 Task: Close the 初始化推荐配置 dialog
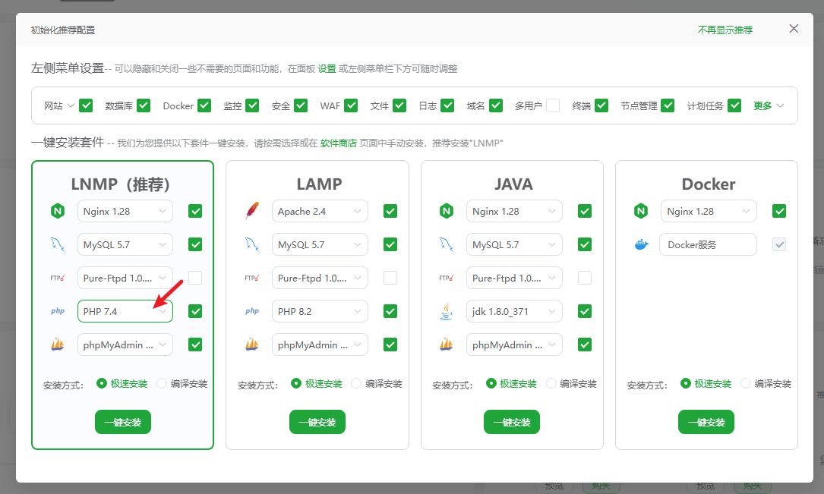click(x=794, y=29)
